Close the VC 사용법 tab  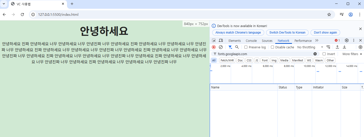[63, 4]
